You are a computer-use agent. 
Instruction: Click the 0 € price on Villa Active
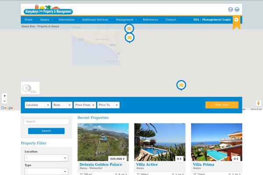pyautogui.click(x=179, y=159)
